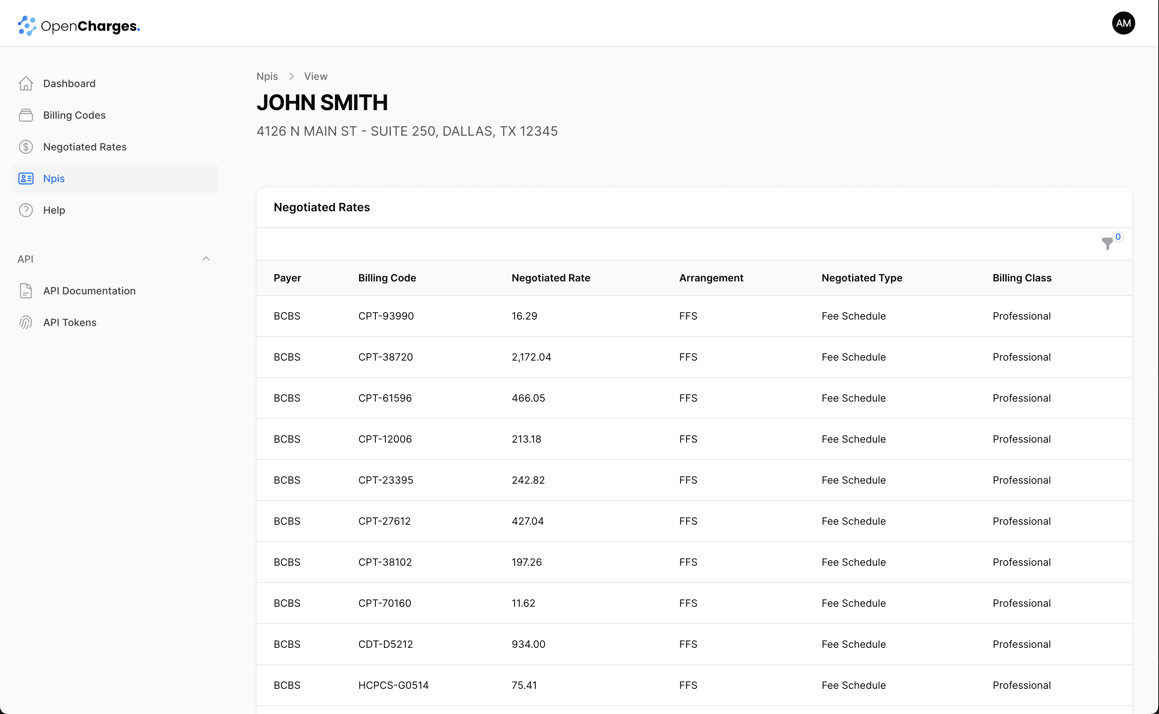The image size is (1159, 714).
Task: Click the Payer column header
Action: pyautogui.click(x=287, y=278)
